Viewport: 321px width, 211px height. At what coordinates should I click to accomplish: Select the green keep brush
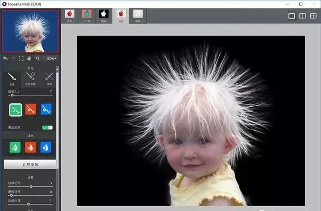16,109
